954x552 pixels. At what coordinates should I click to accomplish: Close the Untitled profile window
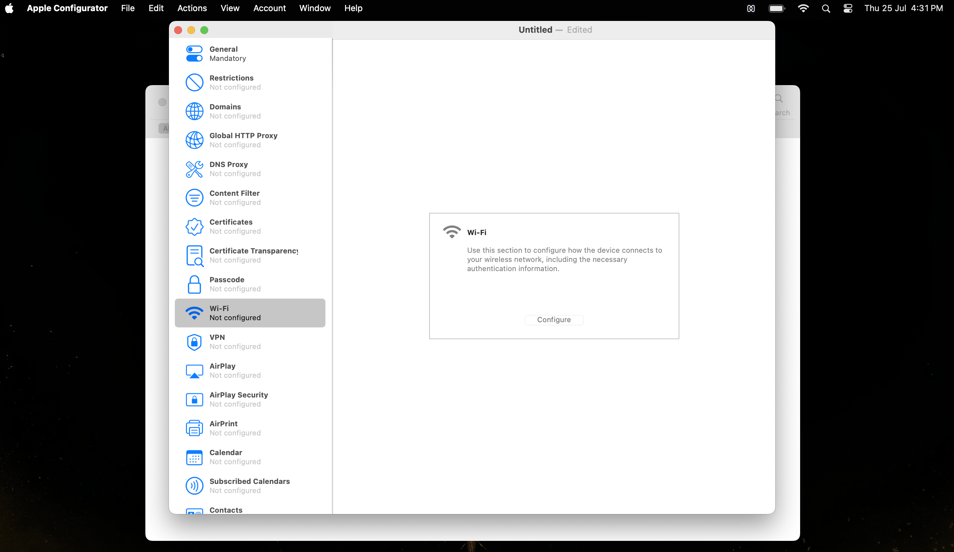click(x=178, y=30)
